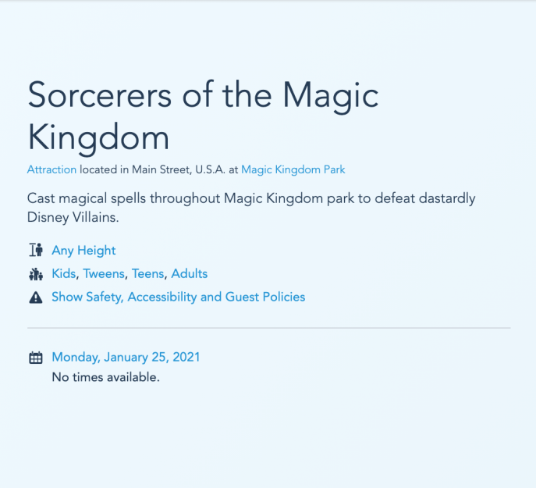Click the family age group icon

click(x=36, y=274)
